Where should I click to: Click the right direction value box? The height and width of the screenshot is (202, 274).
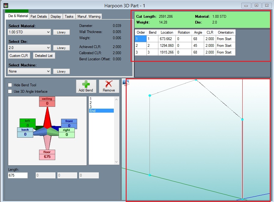[67, 135]
